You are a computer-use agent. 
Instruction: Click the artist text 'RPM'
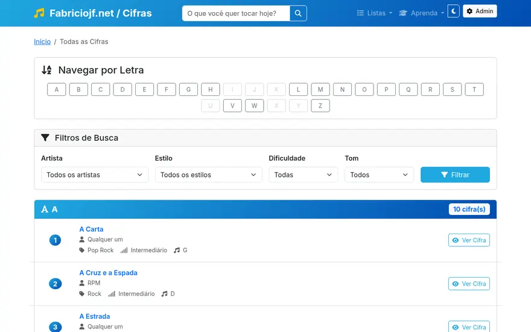point(94,283)
